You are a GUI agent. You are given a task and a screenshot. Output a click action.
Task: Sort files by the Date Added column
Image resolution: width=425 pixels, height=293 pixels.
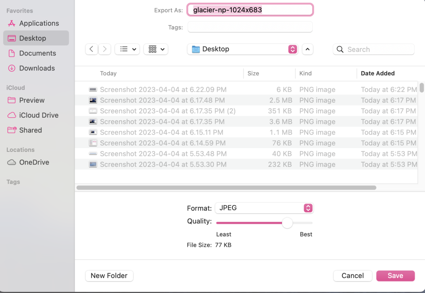point(378,73)
